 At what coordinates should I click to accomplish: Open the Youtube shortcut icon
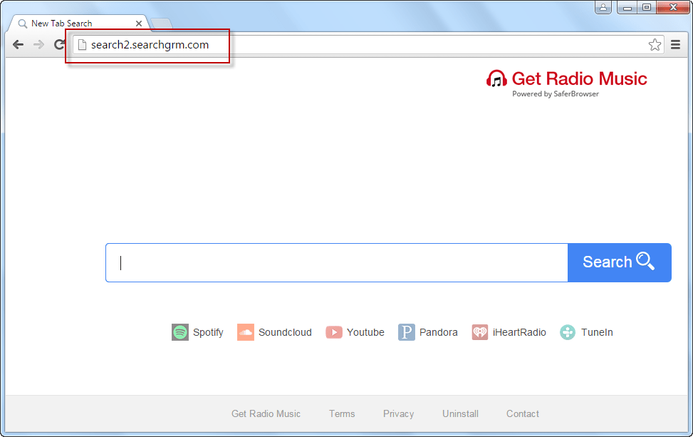pos(334,332)
